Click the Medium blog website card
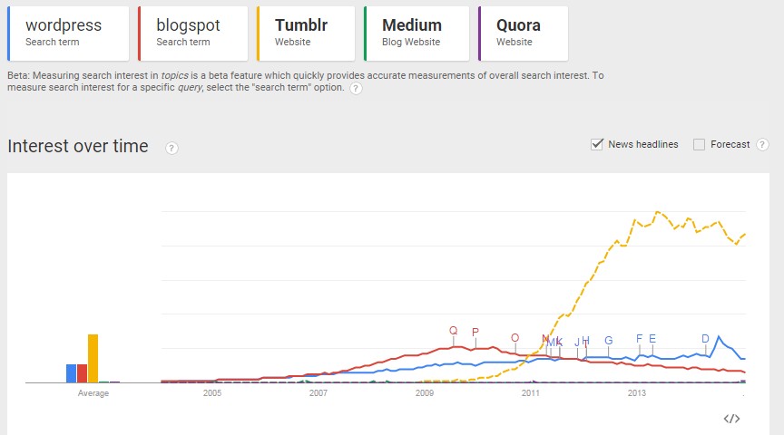 pos(415,33)
